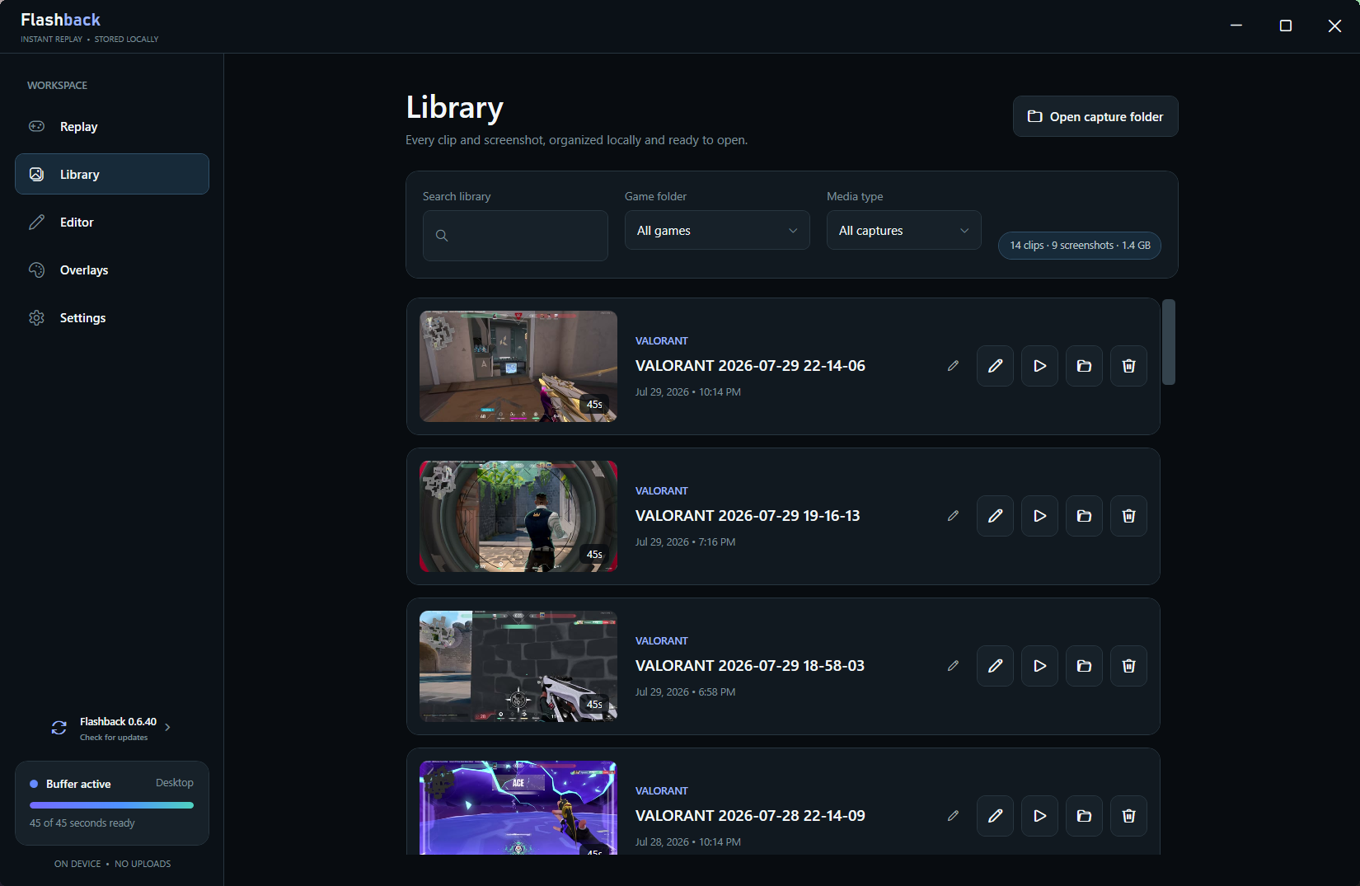Click the Editor pencil sidebar icon
1360x886 pixels.
pyautogui.click(x=37, y=223)
